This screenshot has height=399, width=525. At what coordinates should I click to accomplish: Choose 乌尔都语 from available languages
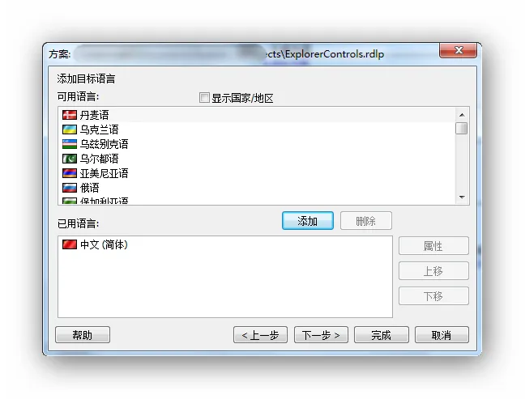coord(257,159)
